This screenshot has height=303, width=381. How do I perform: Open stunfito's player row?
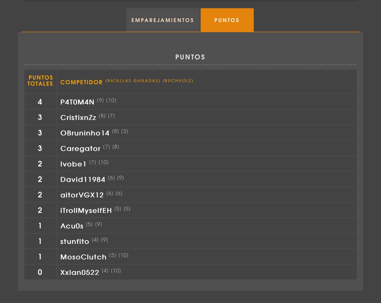(x=75, y=241)
